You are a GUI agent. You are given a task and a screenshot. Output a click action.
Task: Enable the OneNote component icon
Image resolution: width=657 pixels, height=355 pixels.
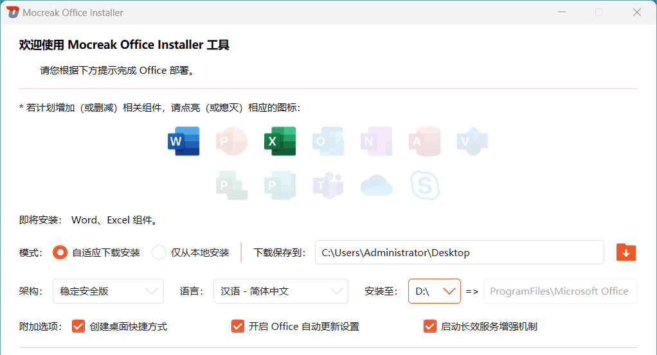click(376, 141)
